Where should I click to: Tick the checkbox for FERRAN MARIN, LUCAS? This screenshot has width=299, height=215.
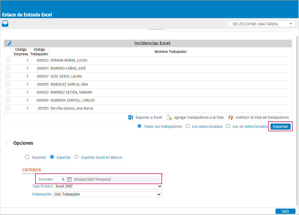coord(8,60)
